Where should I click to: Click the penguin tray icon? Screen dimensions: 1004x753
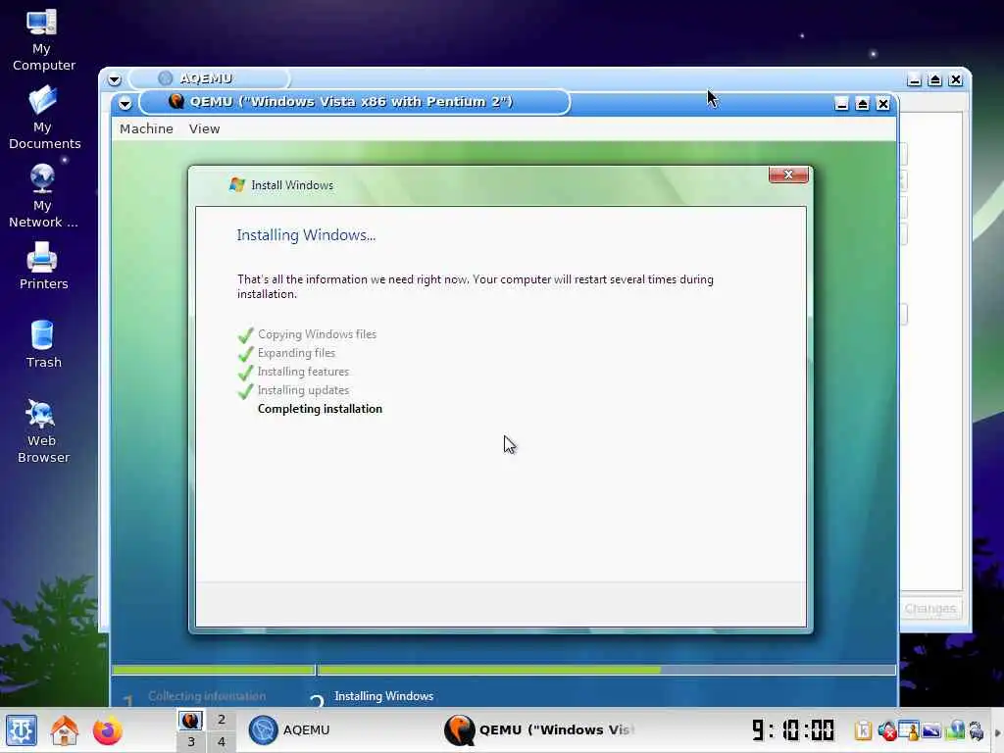tap(977, 729)
